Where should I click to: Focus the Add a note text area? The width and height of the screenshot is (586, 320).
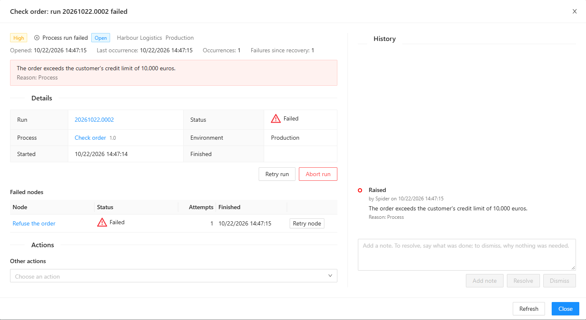pos(467,255)
